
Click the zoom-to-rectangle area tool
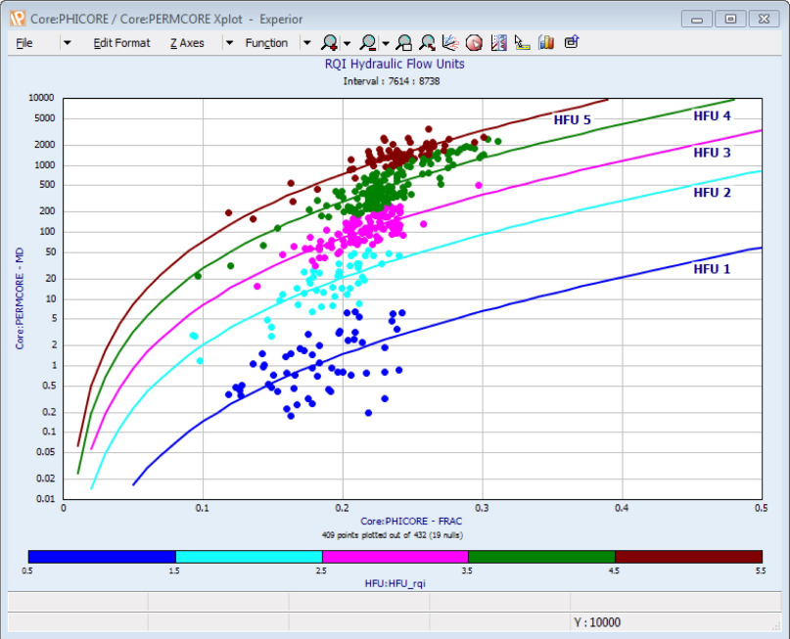point(403,42)
